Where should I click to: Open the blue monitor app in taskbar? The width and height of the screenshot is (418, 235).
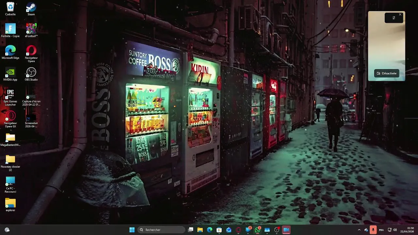267,230
